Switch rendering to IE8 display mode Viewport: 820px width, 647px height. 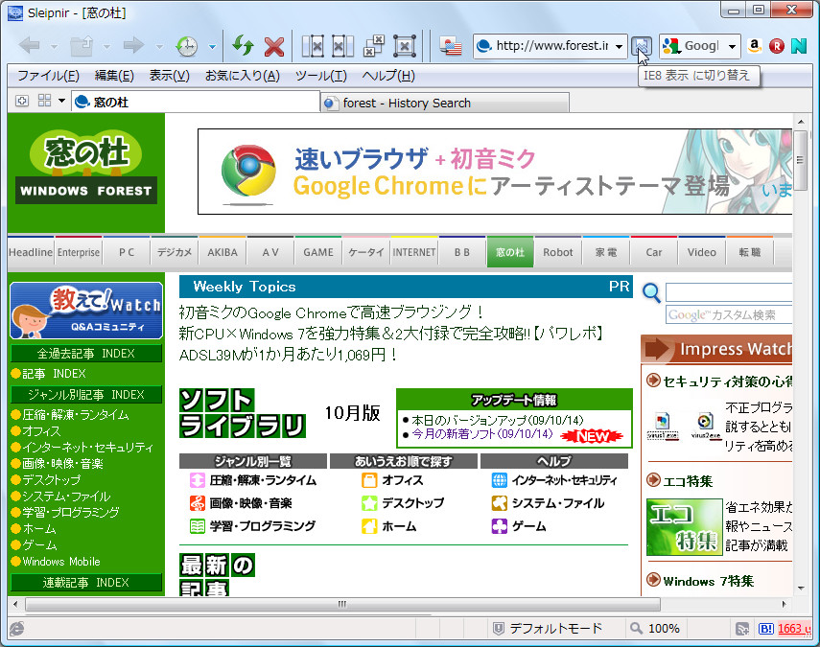tap(642, 45)
